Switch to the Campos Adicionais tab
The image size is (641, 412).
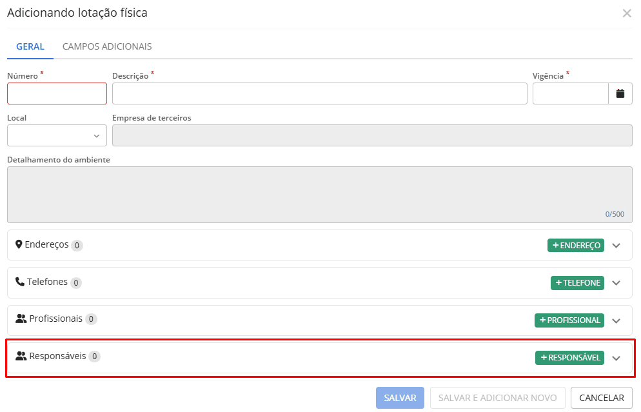pyautogui.click(x=107, y=46)
